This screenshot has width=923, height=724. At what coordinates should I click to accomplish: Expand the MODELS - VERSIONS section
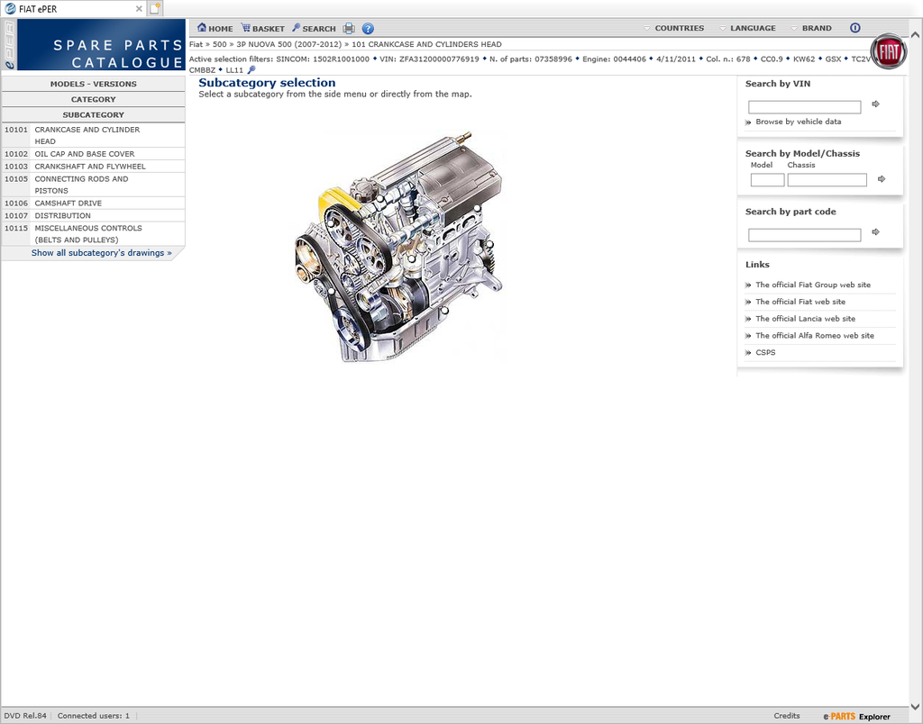(93, 84)
